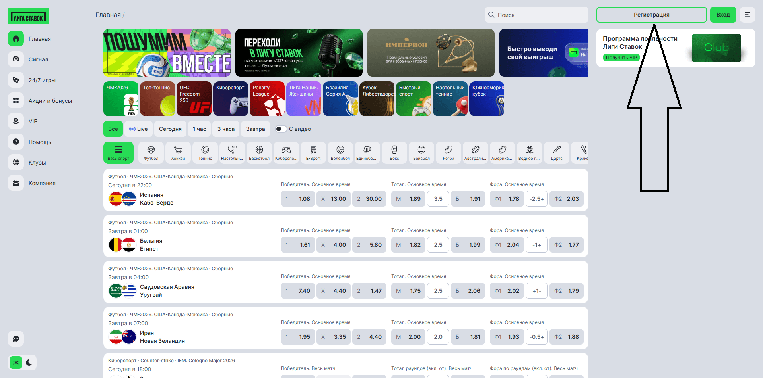Open the hamburger menu next to Вход

(747, 15)
